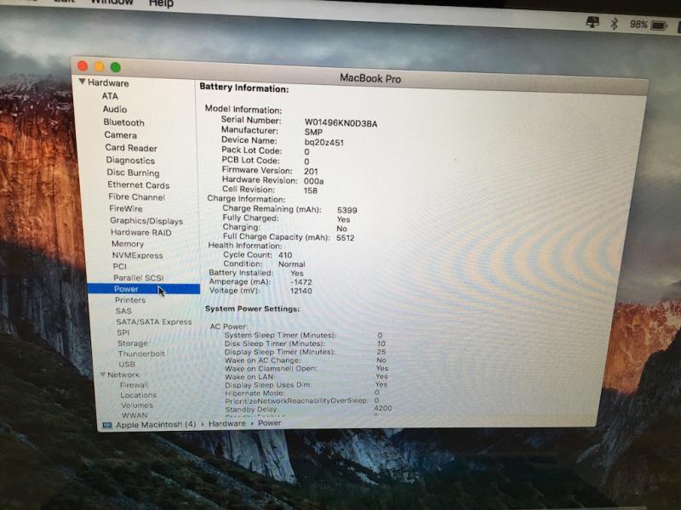Image resolution: width=681 pixels, height=510 pixels.
Task: Select PCI in the sidebar
Action: [119, 266]
